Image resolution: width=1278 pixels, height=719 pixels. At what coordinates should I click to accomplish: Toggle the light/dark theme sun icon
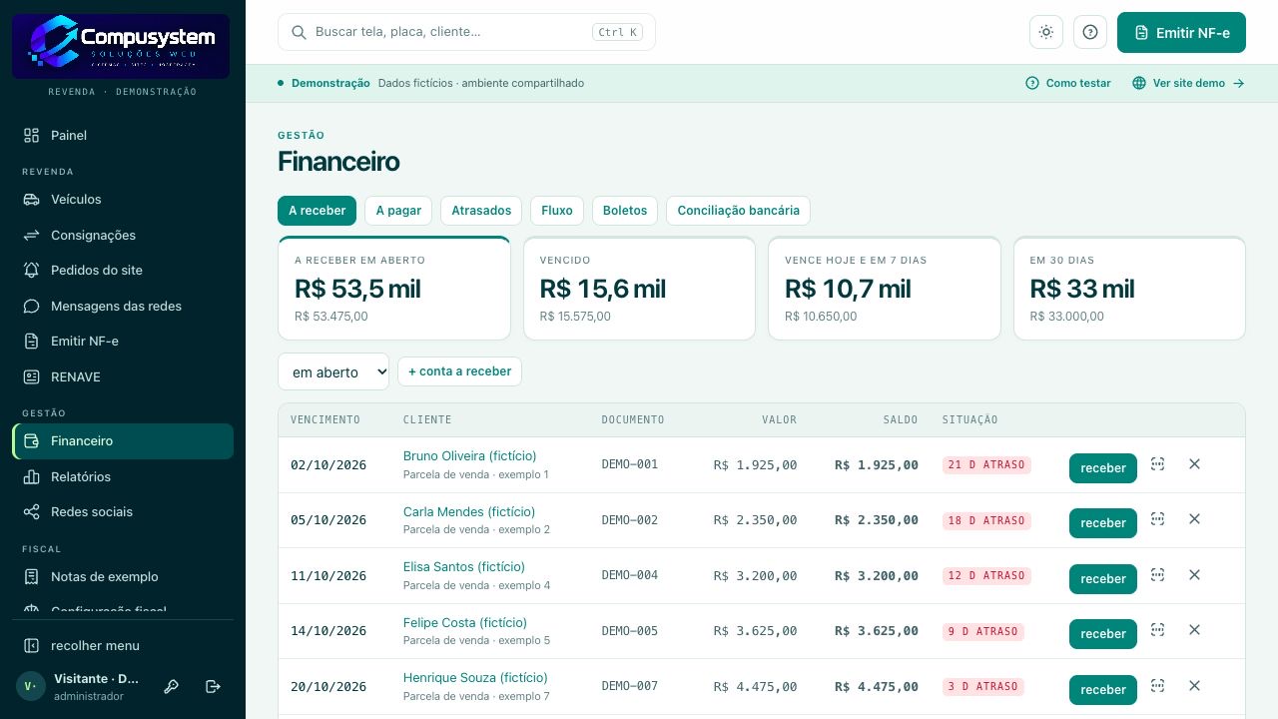tap(1046, 32)
